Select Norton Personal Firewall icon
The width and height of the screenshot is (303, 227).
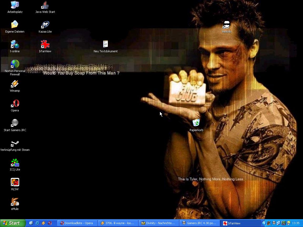(15, 64)
